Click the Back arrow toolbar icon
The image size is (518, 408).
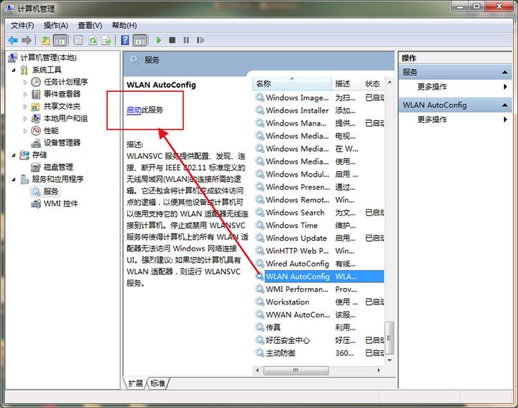tap(12, 40)
